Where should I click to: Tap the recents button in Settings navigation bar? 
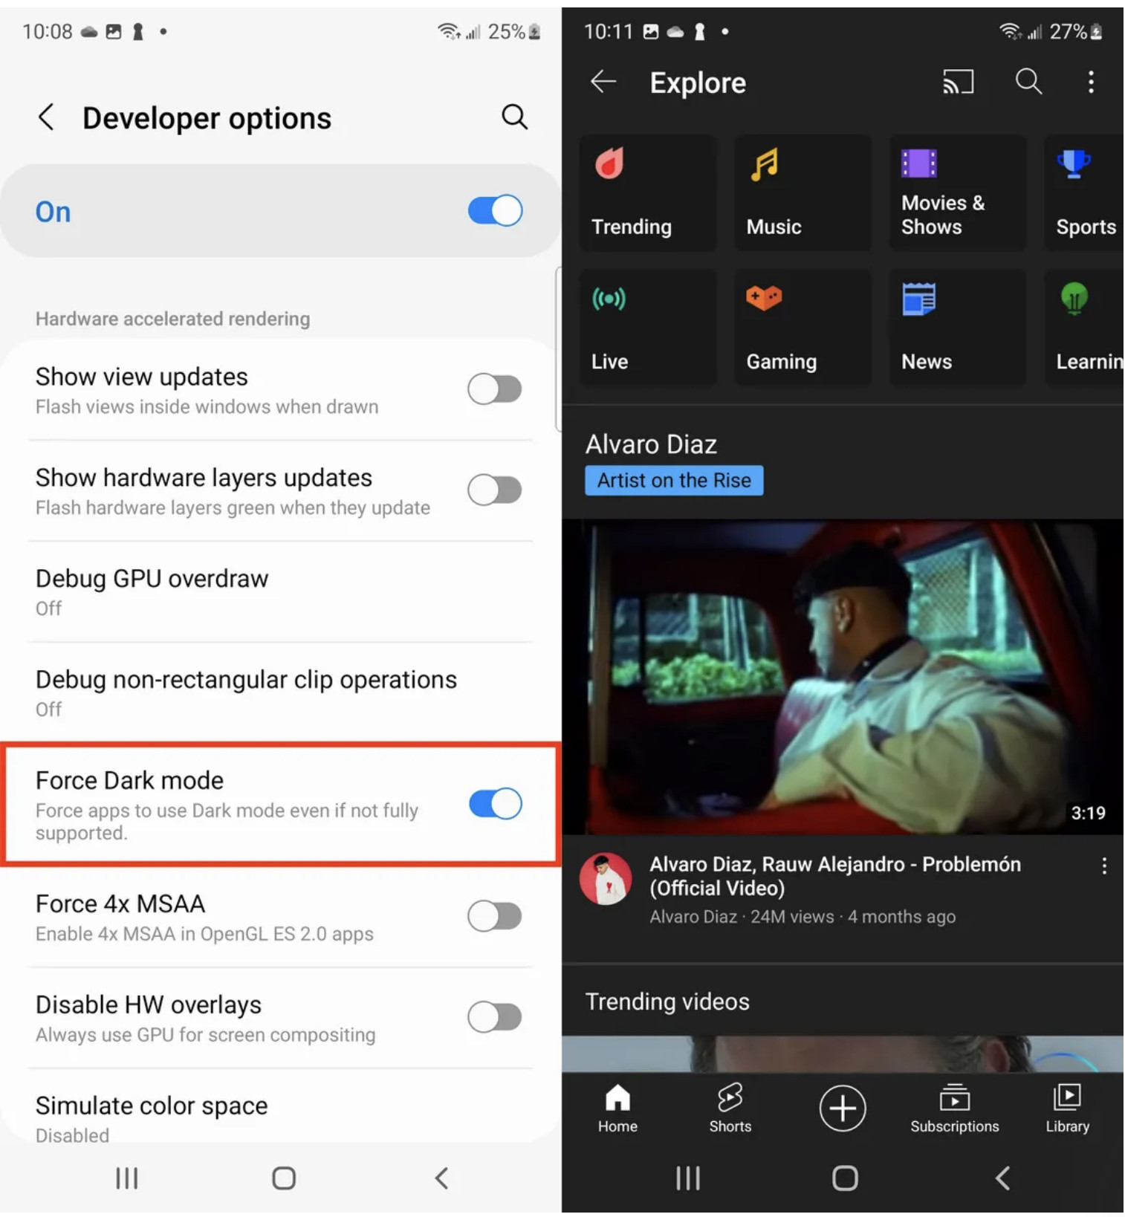point(127,1178)
